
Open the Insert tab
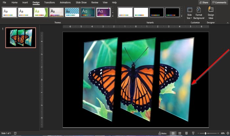[x=25, y=2]
